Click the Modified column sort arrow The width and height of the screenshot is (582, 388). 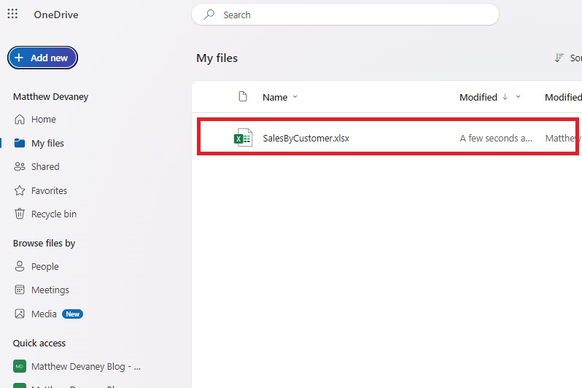pyautogui.click(x=505, y=97)
